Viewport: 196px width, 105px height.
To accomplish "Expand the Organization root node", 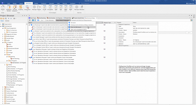I will click(x=1, y=24).
